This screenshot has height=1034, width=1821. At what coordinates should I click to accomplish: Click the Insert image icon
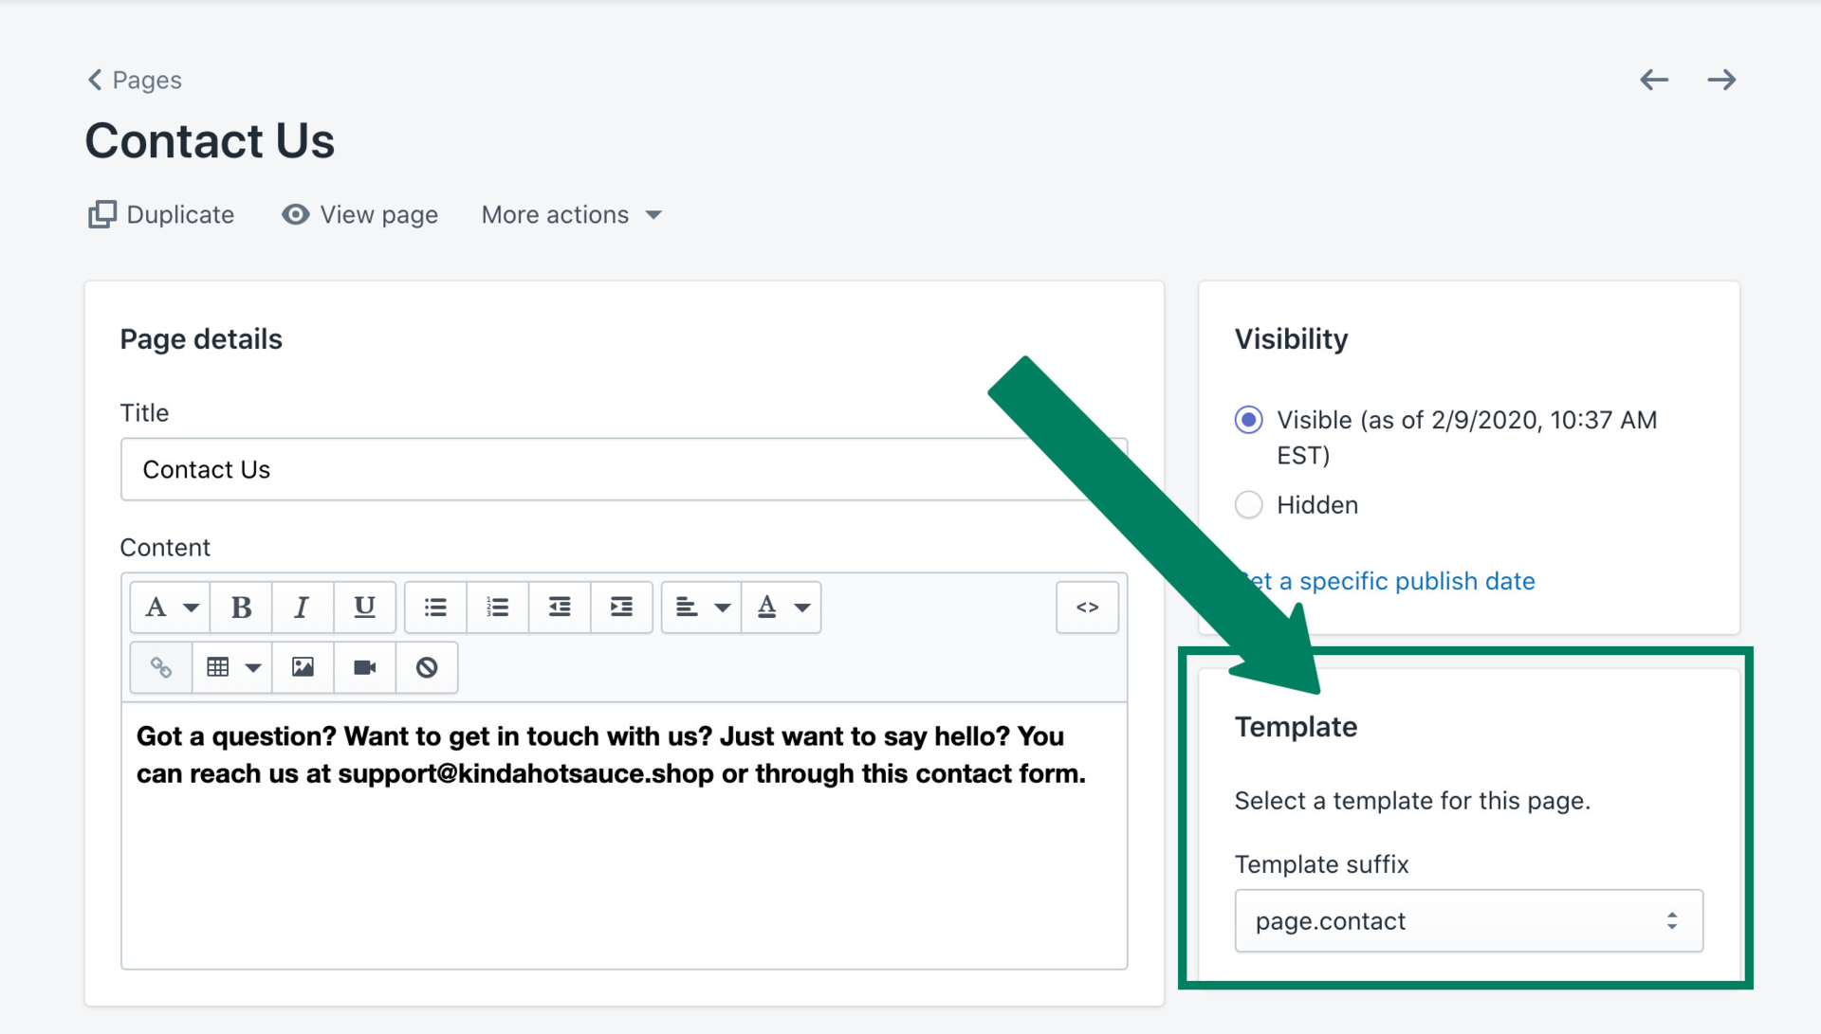302,666
